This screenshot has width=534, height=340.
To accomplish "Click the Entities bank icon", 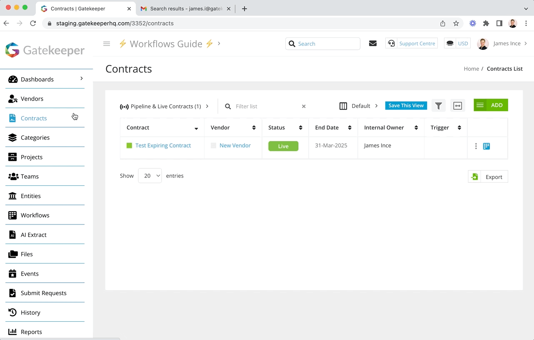I will coord(13,196).
